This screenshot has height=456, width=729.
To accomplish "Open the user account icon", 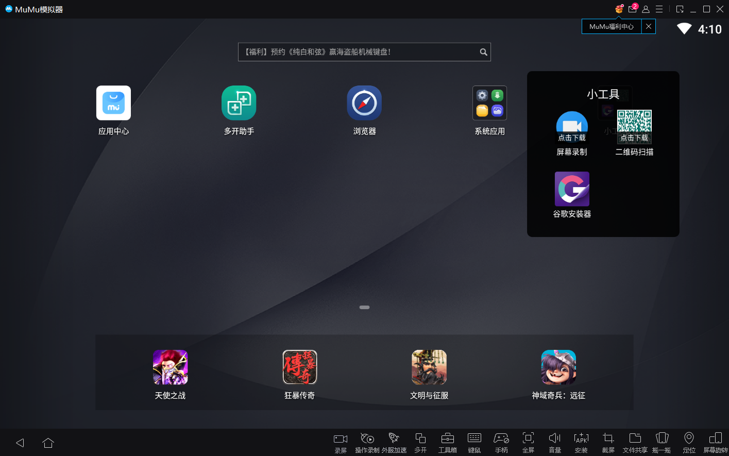I will pyautogui.click(x=646, y=9).
